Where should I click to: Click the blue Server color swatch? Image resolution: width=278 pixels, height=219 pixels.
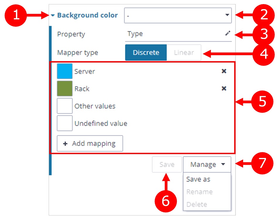[65, 71]
